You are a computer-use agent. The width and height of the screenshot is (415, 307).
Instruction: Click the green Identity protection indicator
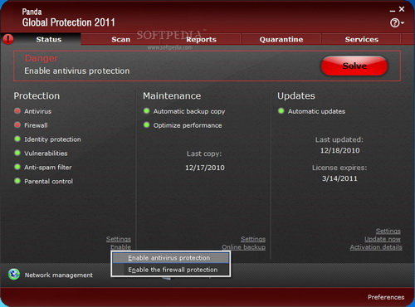click(x=17, y=139)
